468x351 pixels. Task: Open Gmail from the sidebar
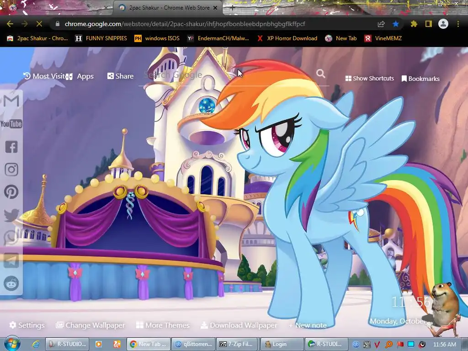[11, 101]
